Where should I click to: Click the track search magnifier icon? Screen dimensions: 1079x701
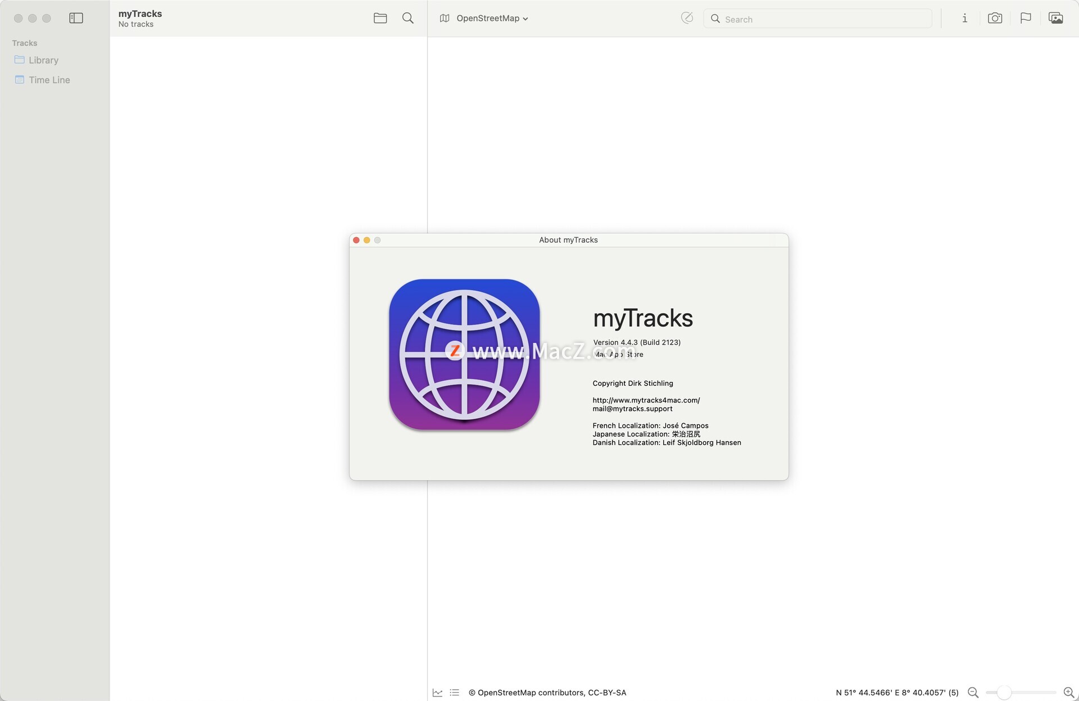408,18
